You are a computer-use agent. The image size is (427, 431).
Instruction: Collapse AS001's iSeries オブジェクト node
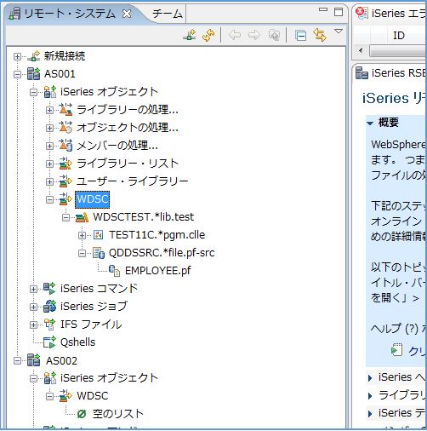33,92
